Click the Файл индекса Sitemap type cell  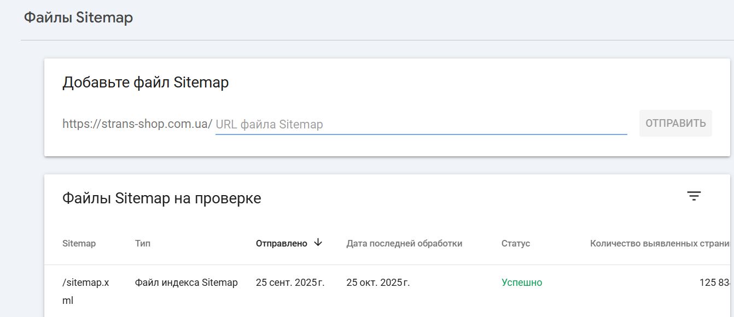point(186,283)
